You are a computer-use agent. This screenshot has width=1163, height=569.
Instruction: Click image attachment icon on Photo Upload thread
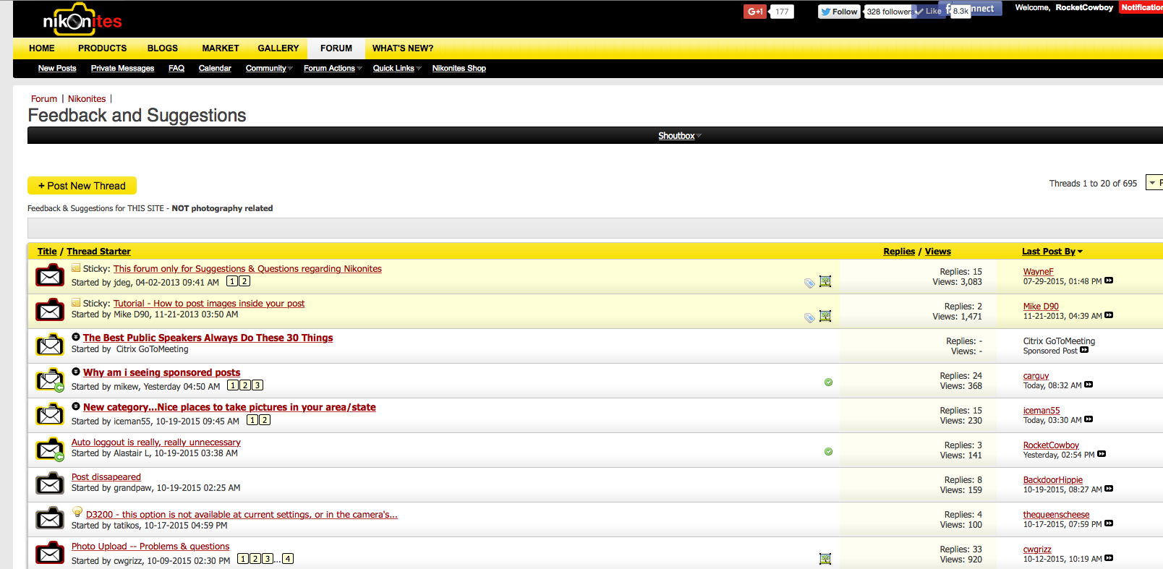tap(825, 559)
